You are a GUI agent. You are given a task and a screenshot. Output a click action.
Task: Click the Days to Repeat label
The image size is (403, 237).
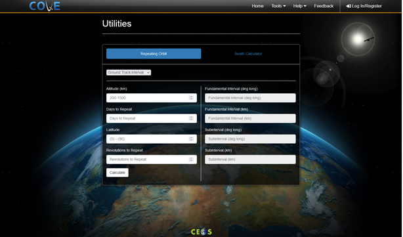click(x=119, y=109)
